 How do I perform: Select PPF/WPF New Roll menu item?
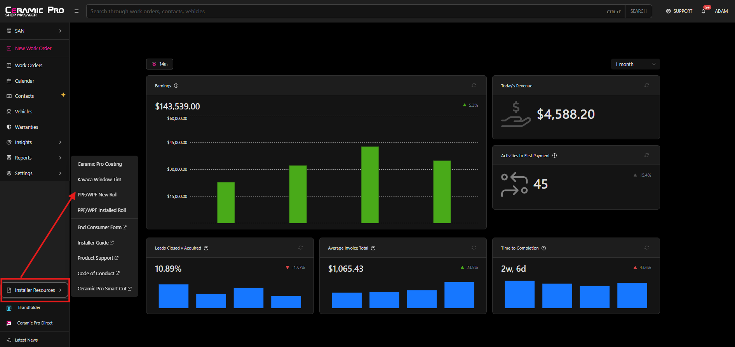(x=98, y=195)
